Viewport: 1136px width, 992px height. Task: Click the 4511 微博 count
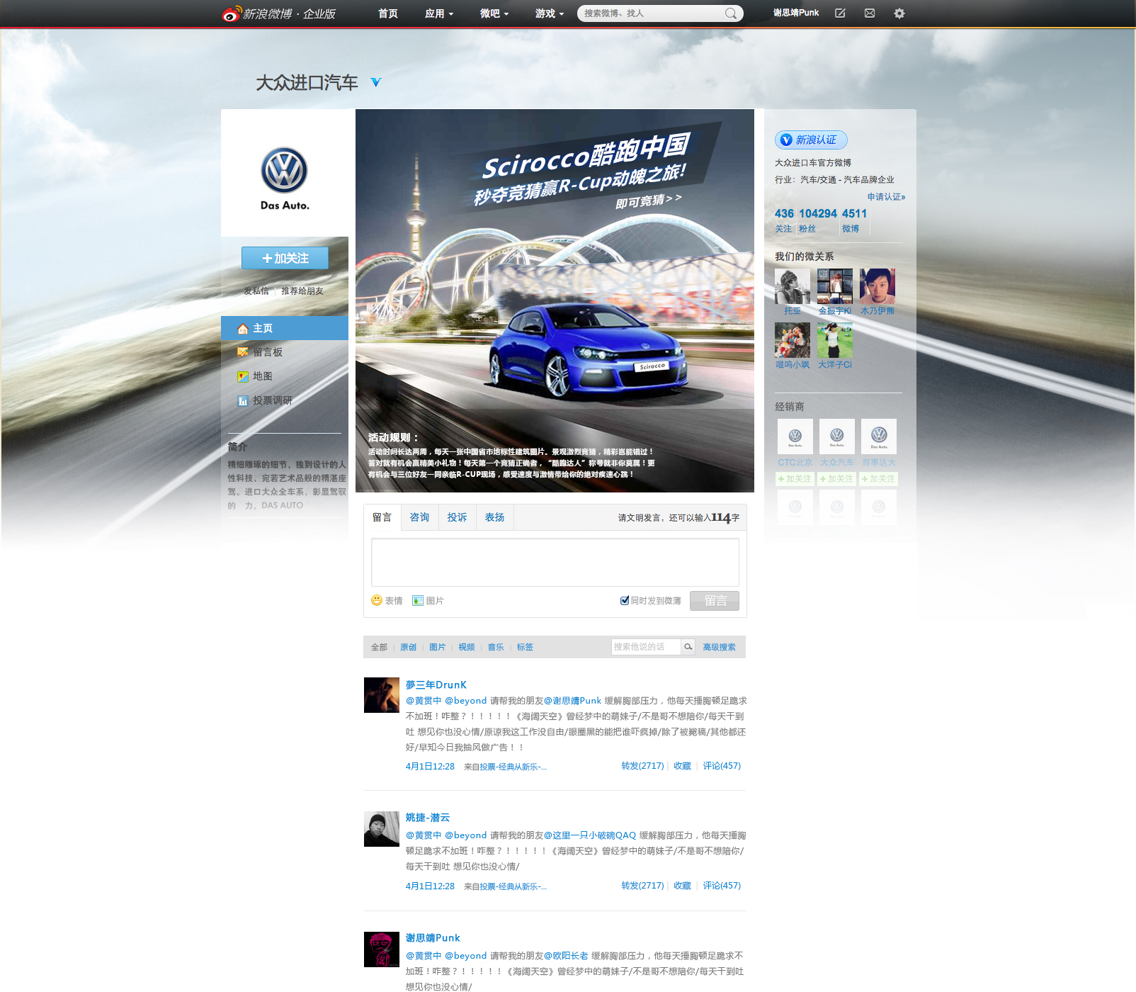[x=854, y=220]
